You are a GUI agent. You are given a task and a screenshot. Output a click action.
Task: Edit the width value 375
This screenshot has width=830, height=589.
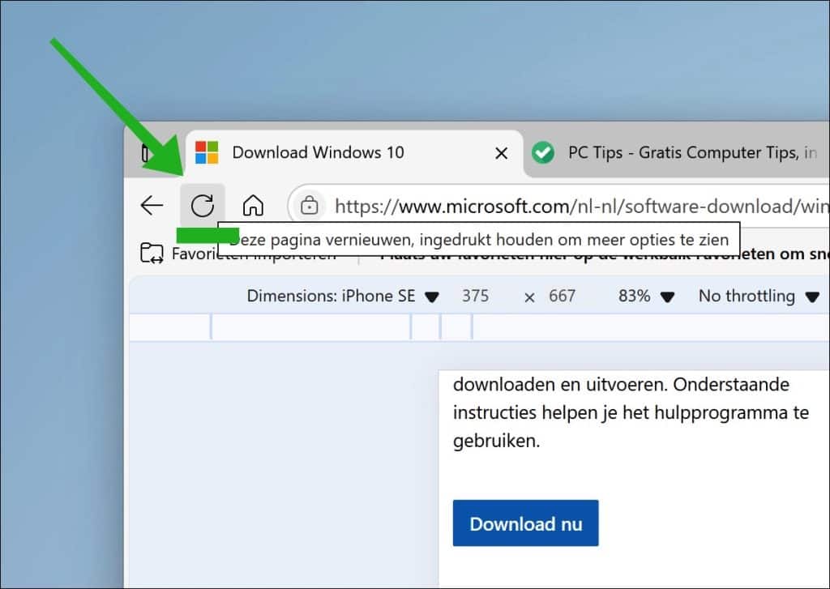click(x=475, y=296)
